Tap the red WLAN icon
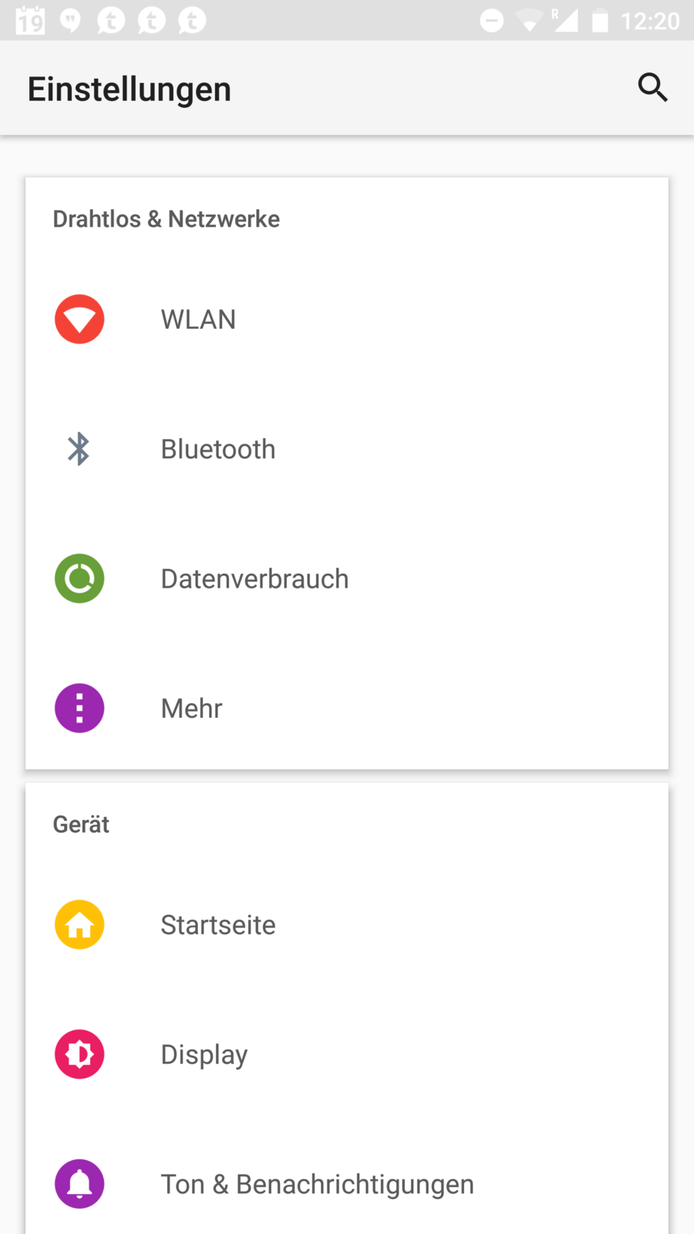Screen dimensions: 694x1234 pyautogui.click(x=79, y=319)
